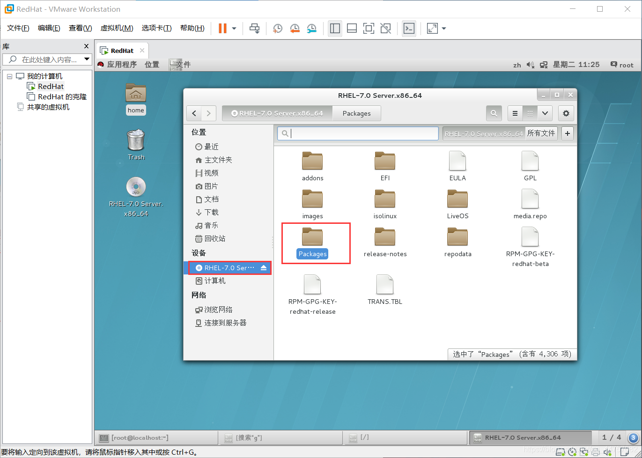Screen dimensions: 642x458
Task: Click the volume icon in GNOME top bar
Action: [530, 65]
